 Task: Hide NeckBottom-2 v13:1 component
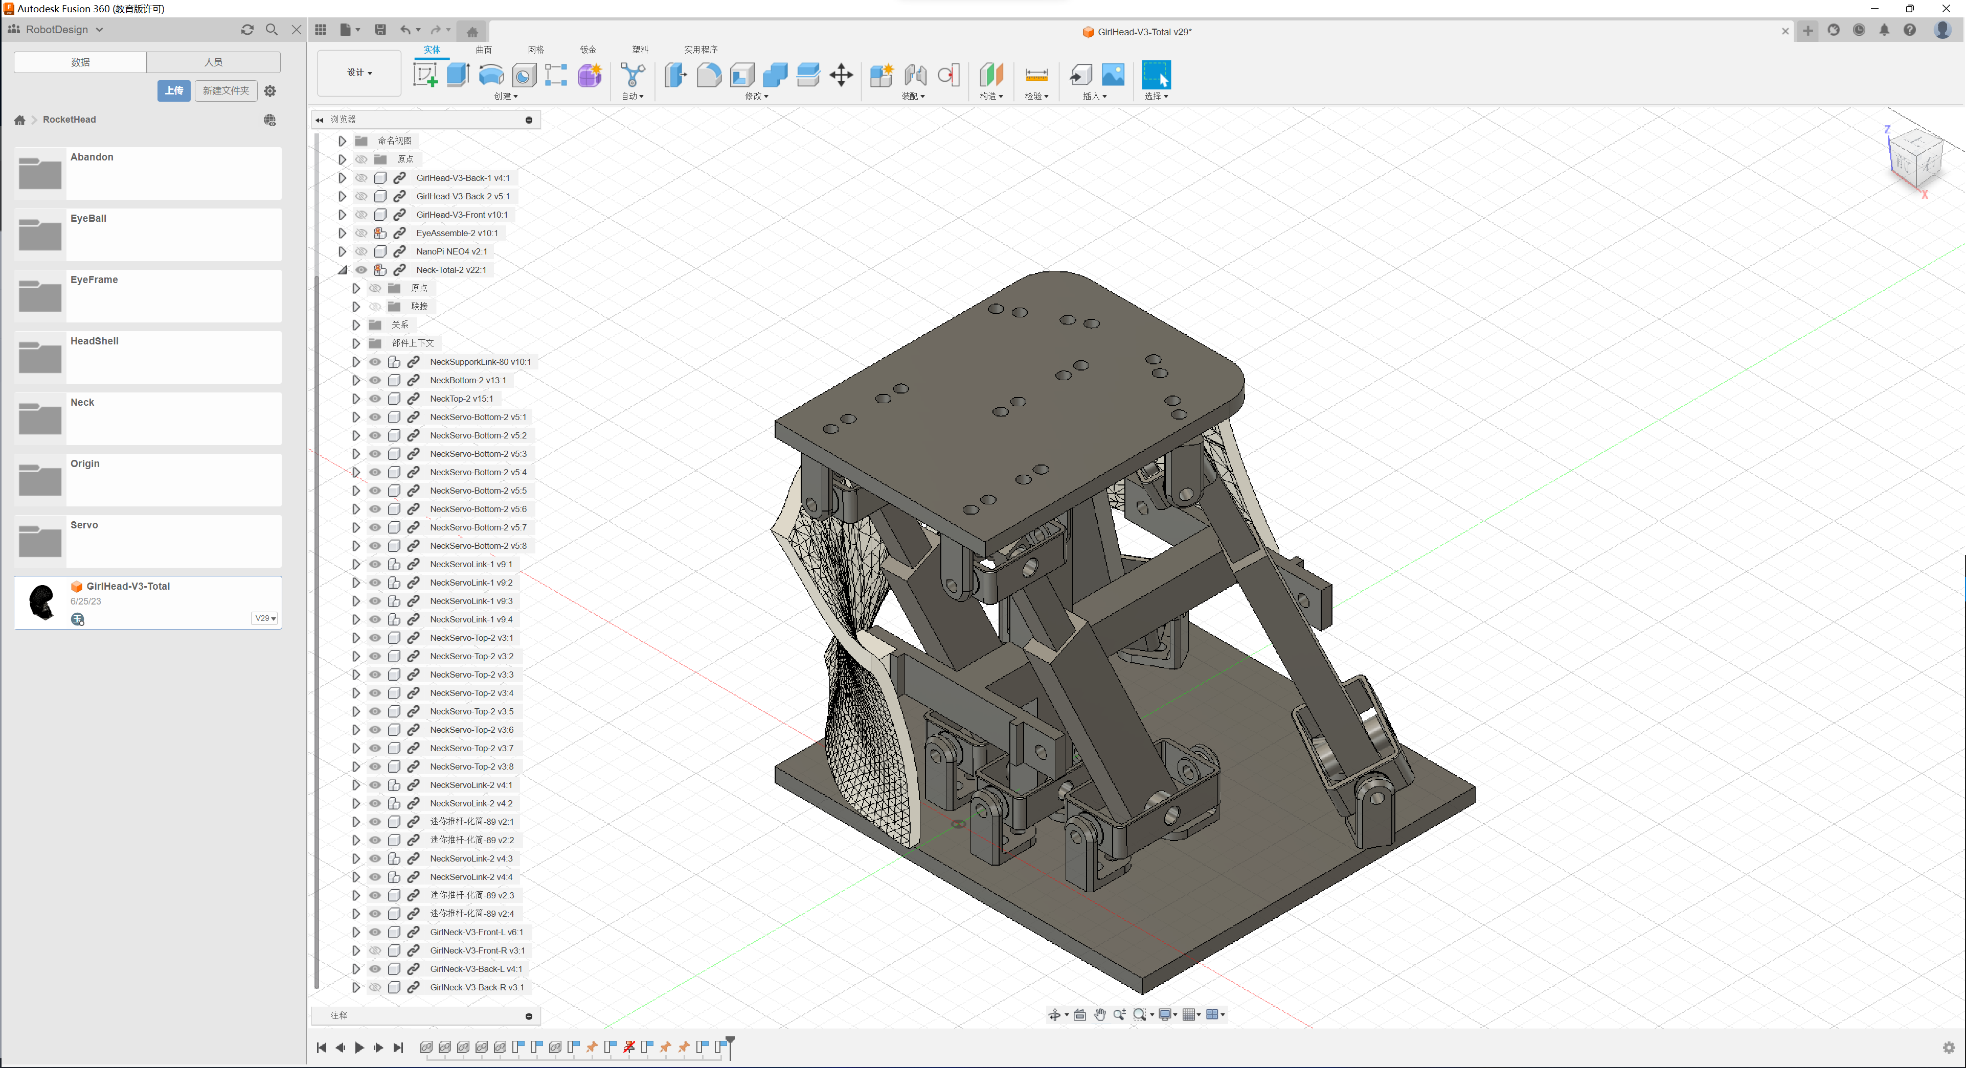tap(375, 380)
